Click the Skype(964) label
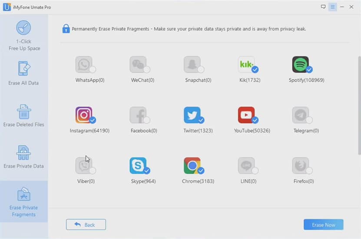Viewport: 361px width, 239px height. coord(143,181)
